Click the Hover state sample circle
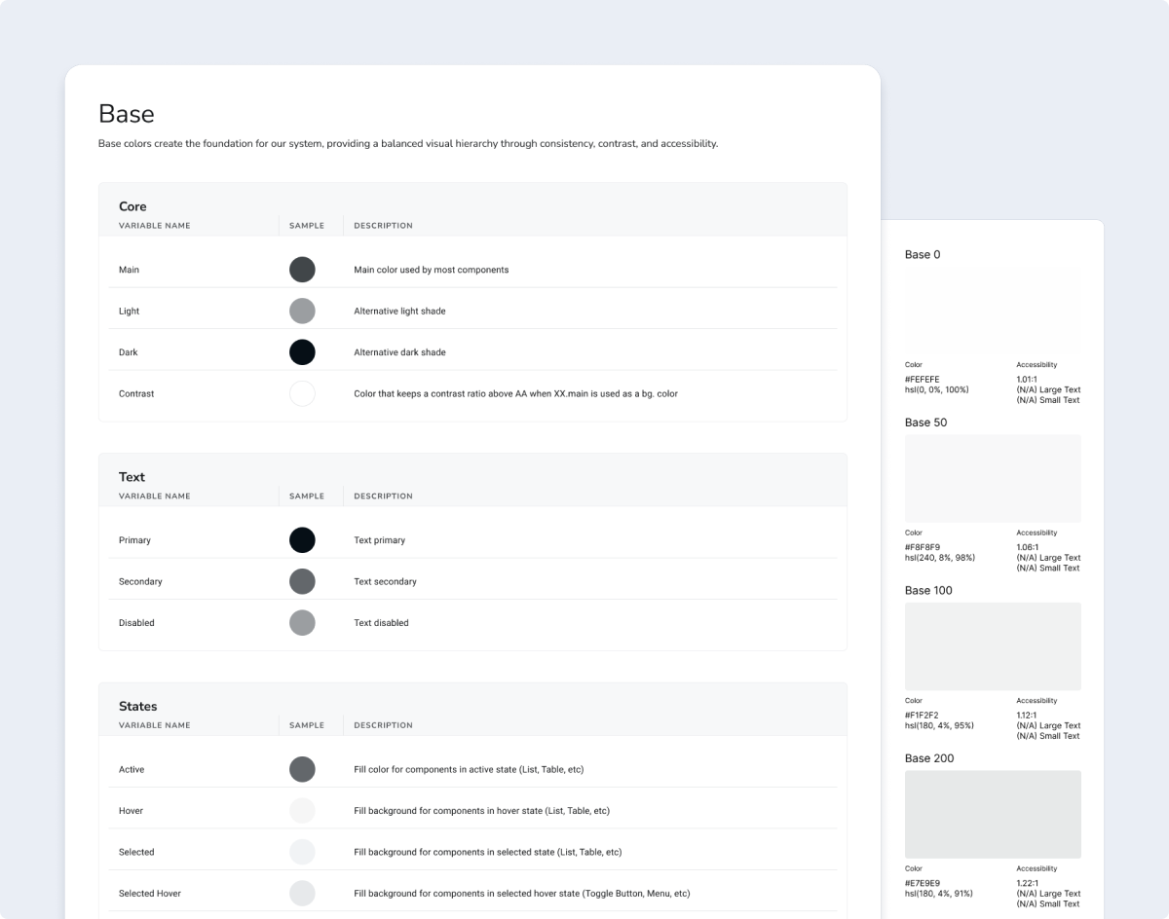 coord(302,811)
